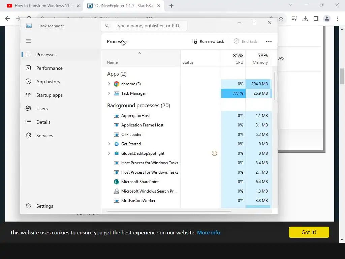Click the Task Manager process row icon
The width and height of the screenshot is (345, 259).
pyautogui.click(x=116, y=93)
